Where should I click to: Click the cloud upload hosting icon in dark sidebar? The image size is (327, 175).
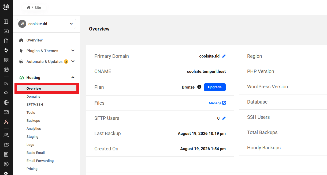pyautogui.click(x=6, y=93)
